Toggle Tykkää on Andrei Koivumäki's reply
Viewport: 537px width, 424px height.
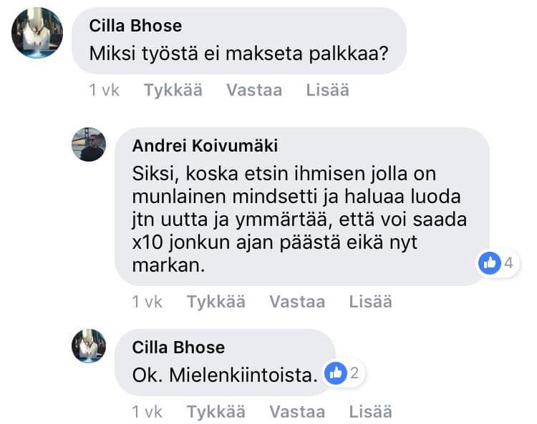[x=216, y=301]
